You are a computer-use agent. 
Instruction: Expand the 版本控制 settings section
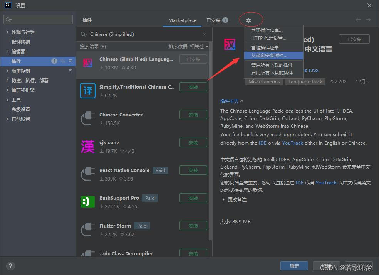click(x=7, y=71)
